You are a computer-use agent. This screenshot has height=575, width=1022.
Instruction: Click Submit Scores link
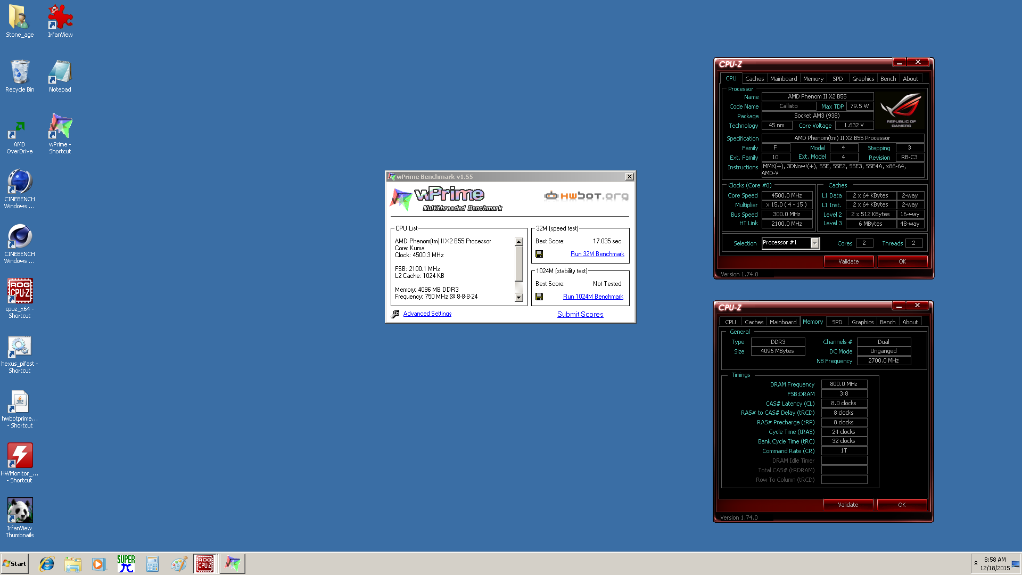[580, 315]
